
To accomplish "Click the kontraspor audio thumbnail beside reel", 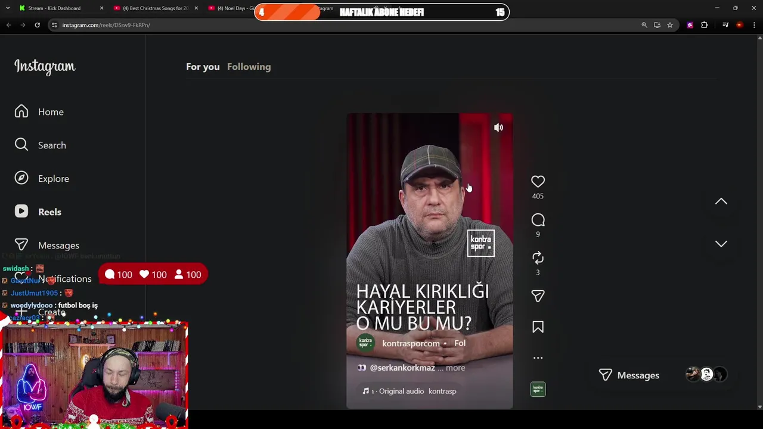I will click(x=538, y=390).
